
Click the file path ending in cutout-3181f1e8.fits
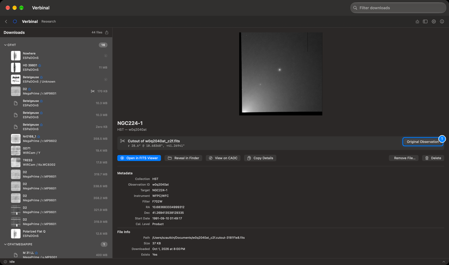[198, 238]
